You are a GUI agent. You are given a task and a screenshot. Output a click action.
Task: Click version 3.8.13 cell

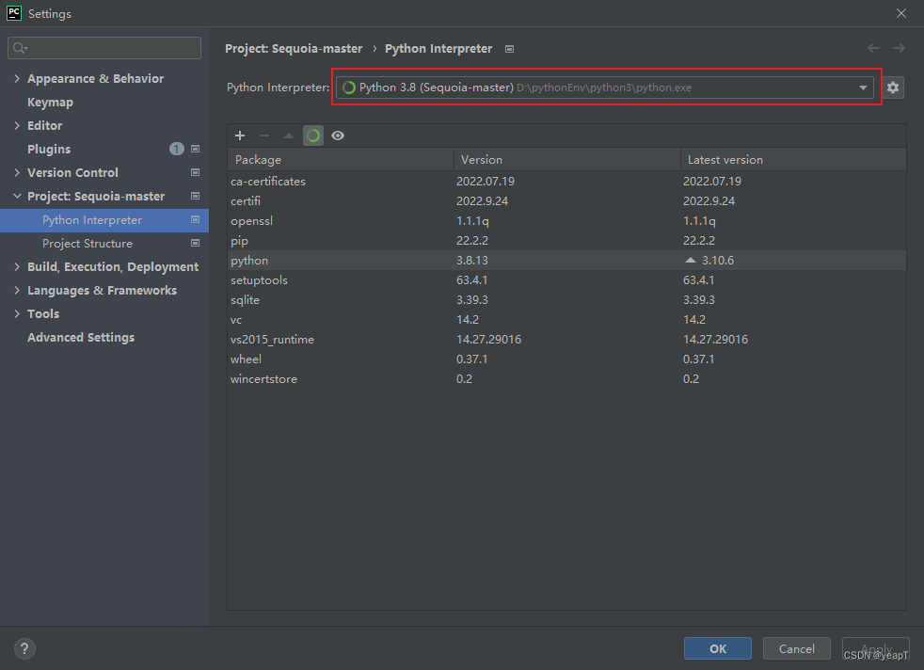click(x=472, y=261)
